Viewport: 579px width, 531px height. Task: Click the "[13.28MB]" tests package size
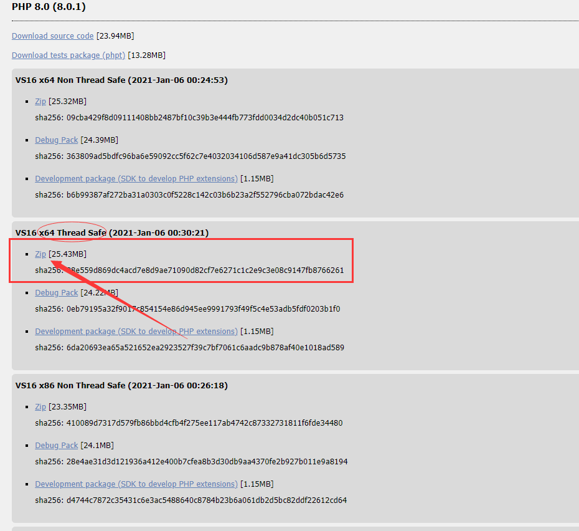(146, 55)
